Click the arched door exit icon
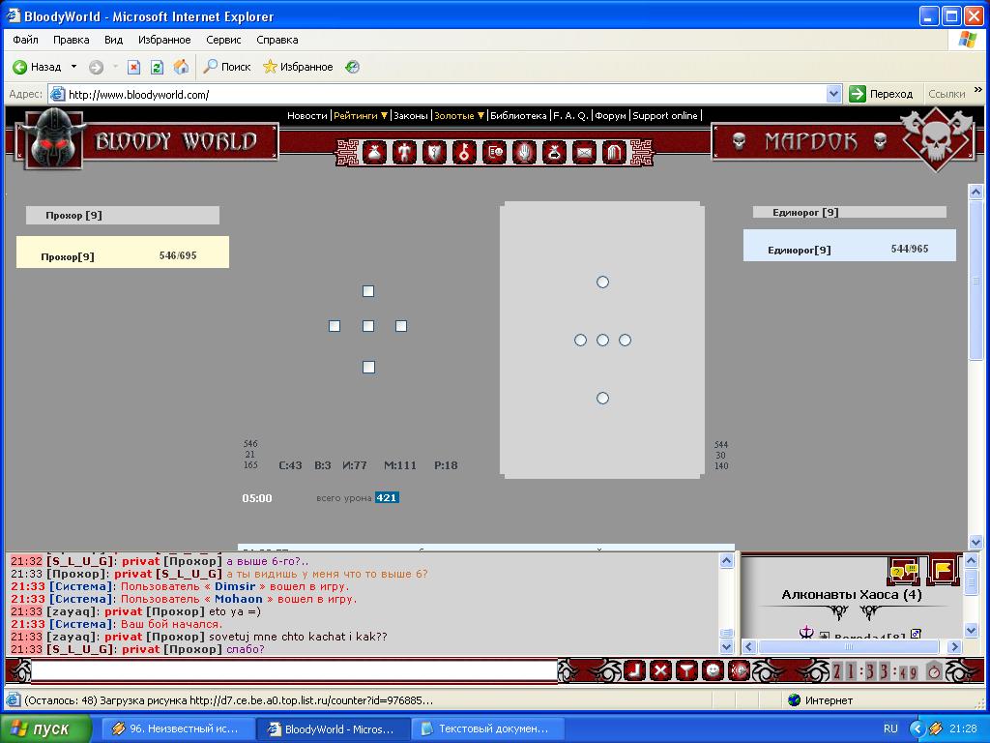Viewport: 990px width, 743px height. (614, 152)
